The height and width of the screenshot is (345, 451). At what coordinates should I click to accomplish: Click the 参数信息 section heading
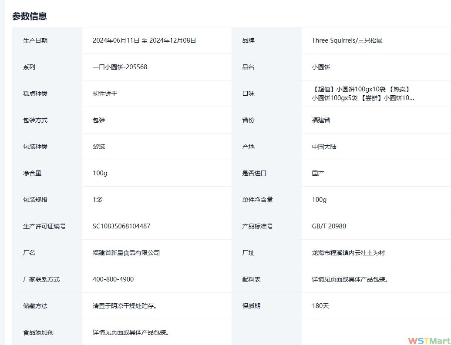tap(30, 16)
